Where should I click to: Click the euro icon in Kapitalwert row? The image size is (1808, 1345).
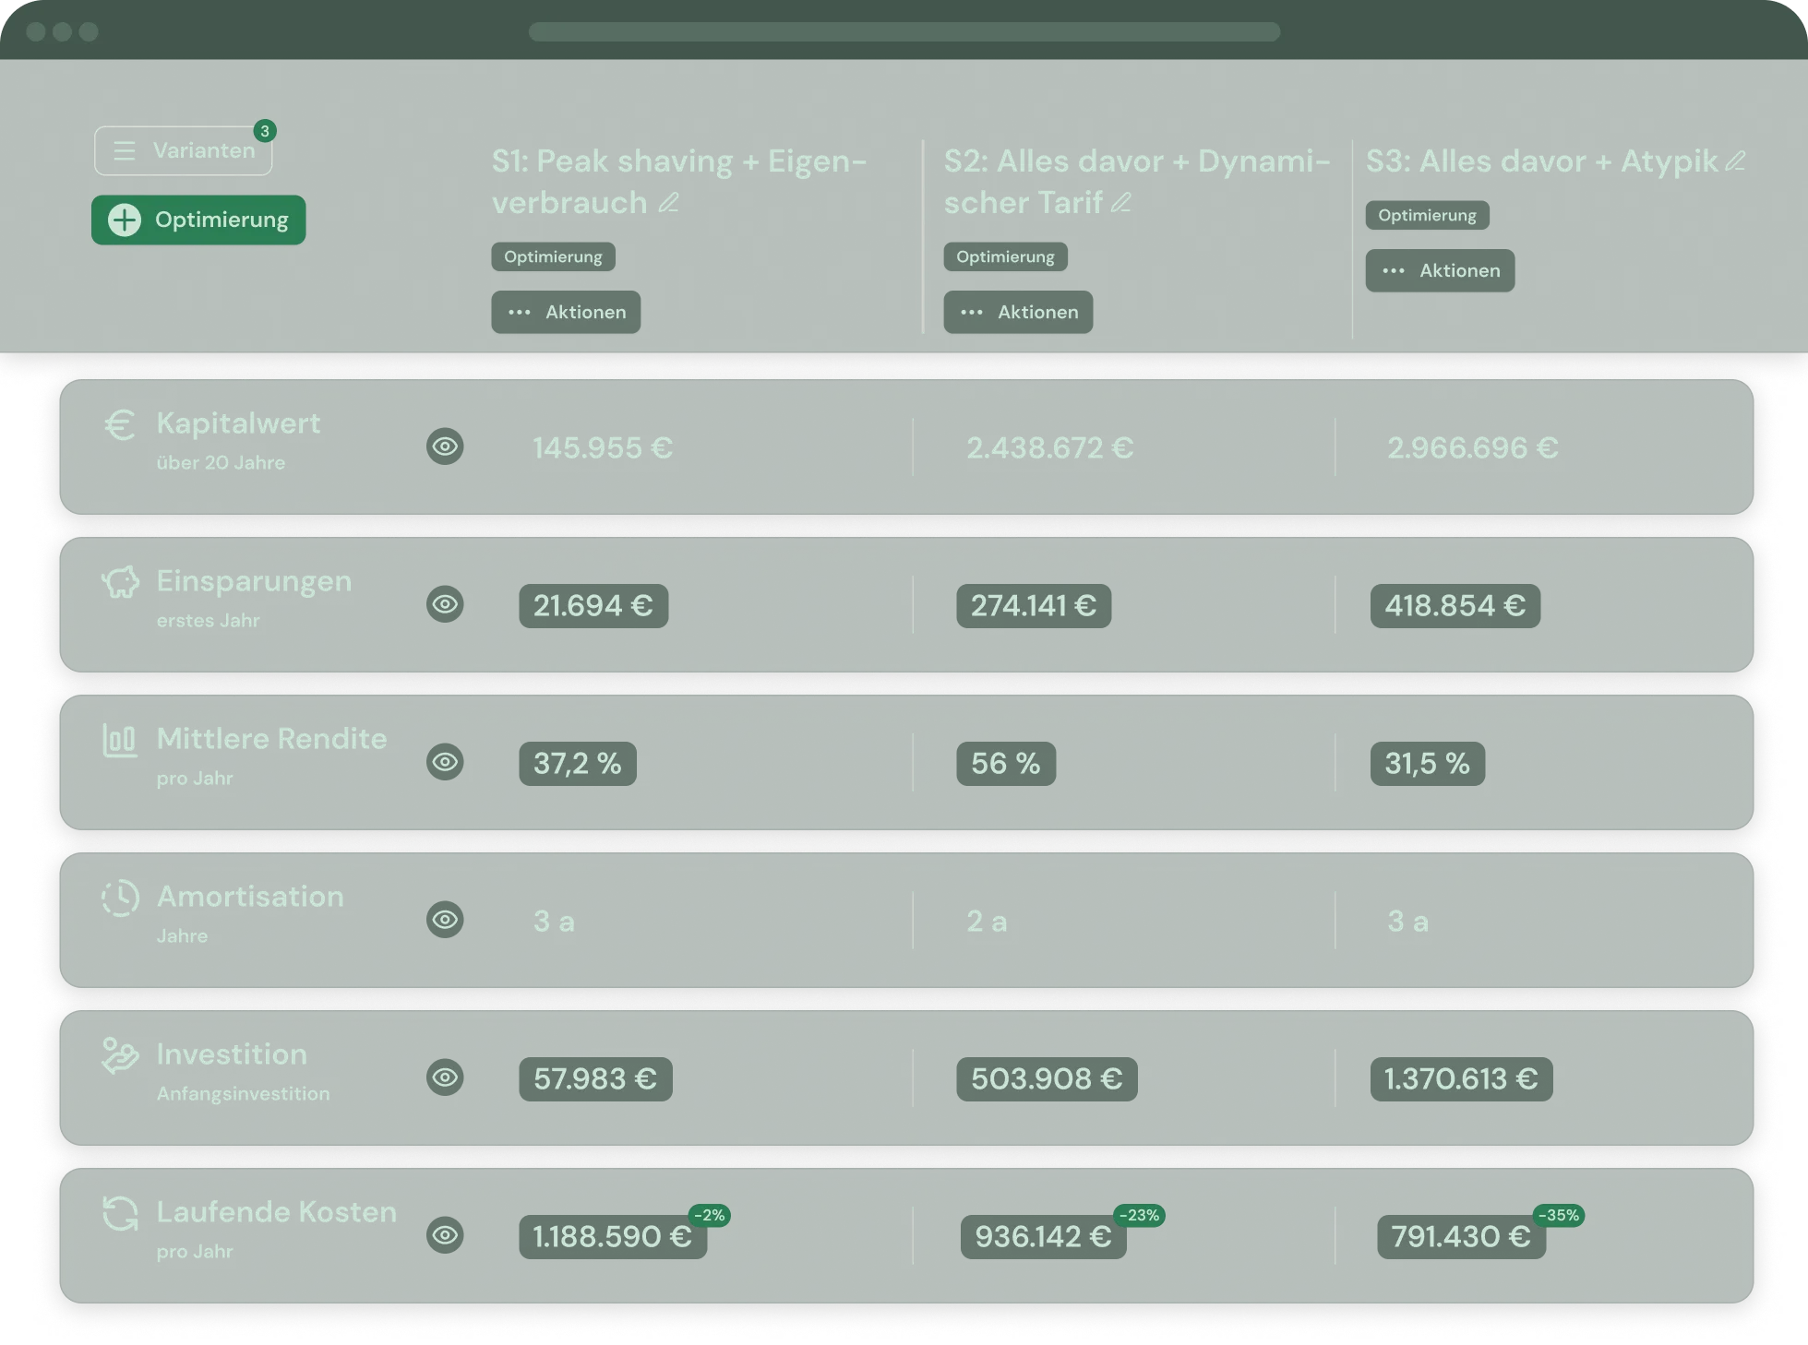point(120,425)
